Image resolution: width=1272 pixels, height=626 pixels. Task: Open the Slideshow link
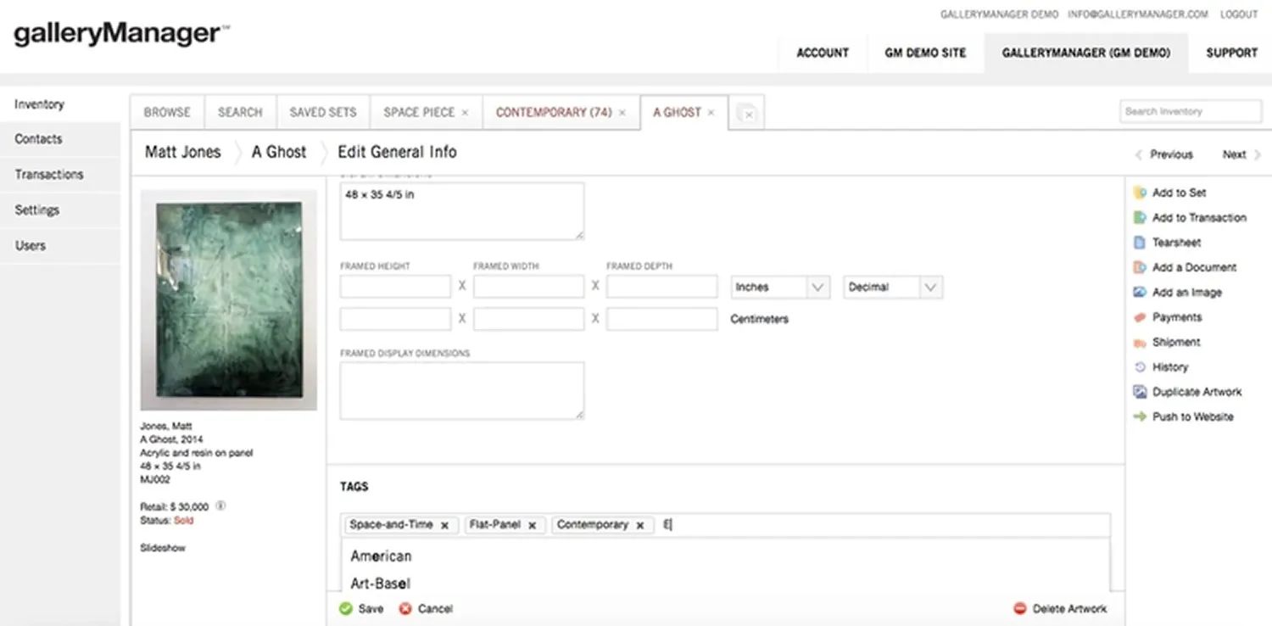click(162, 548)
